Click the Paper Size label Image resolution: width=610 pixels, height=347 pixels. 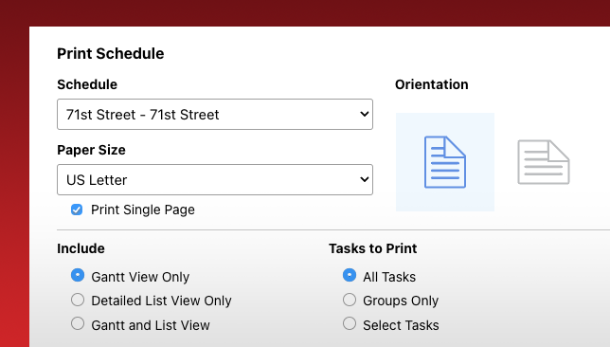pos(91,150)
